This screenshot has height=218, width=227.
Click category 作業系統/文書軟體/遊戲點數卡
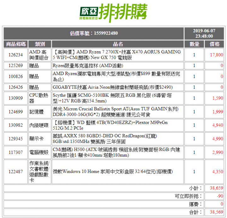pos(39,172)
